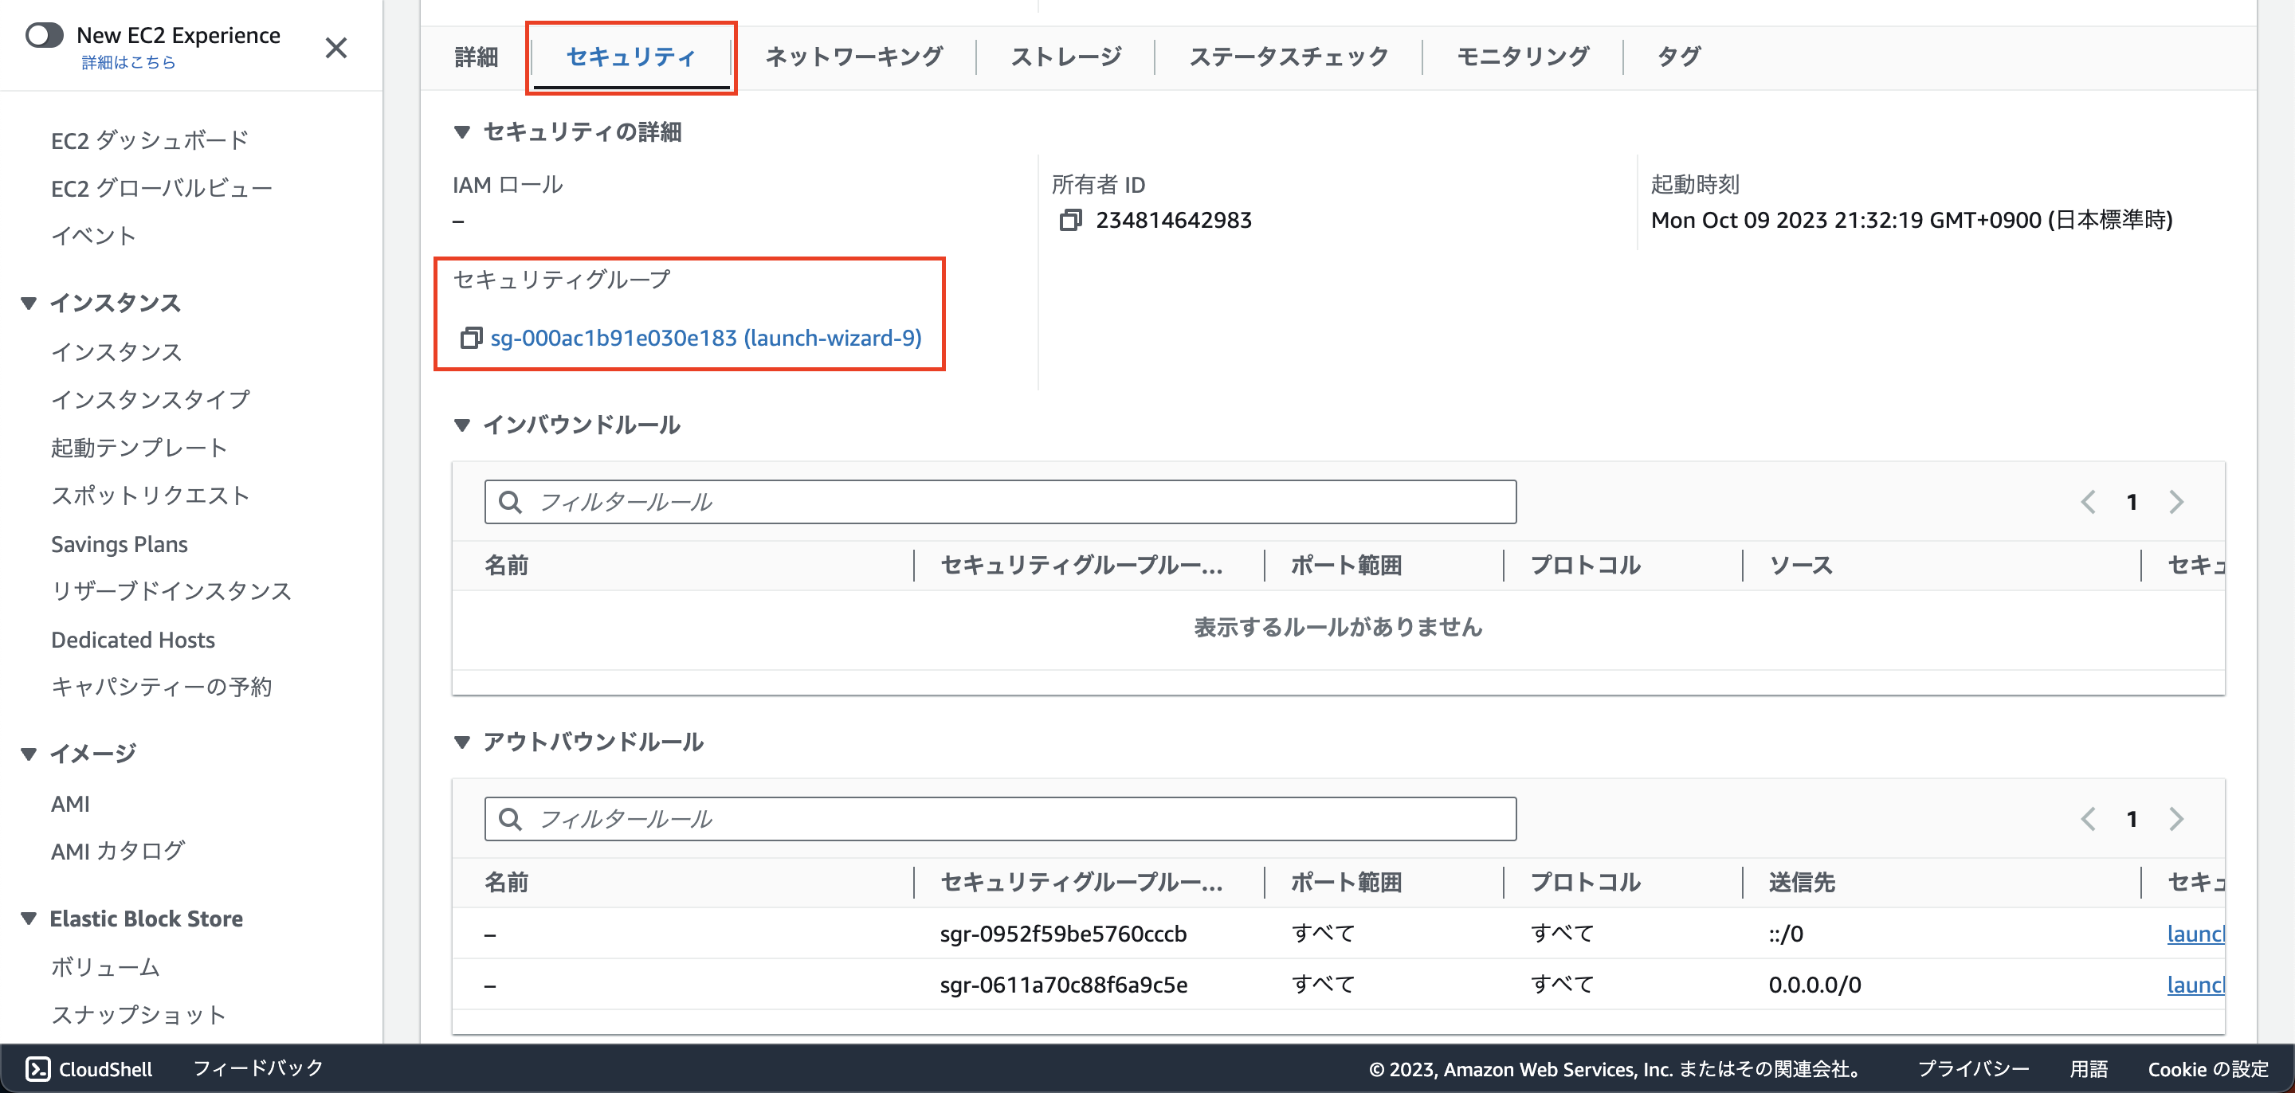Switch to the ネットワーキング tab
This screenshot has height=1093, width=2295.
pos(853,57)
